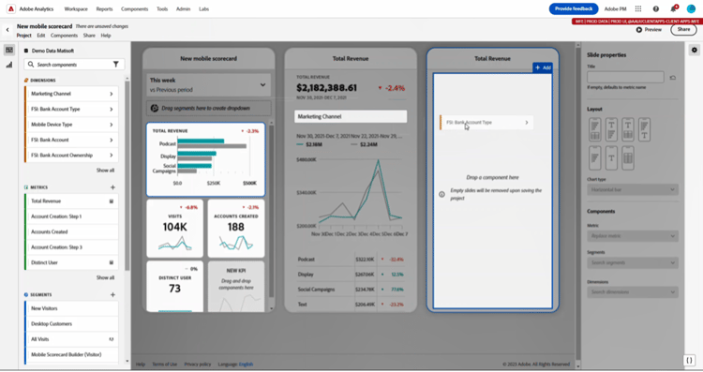Open slide properties gear icon

pyautogui.click(x=694, y=50)
